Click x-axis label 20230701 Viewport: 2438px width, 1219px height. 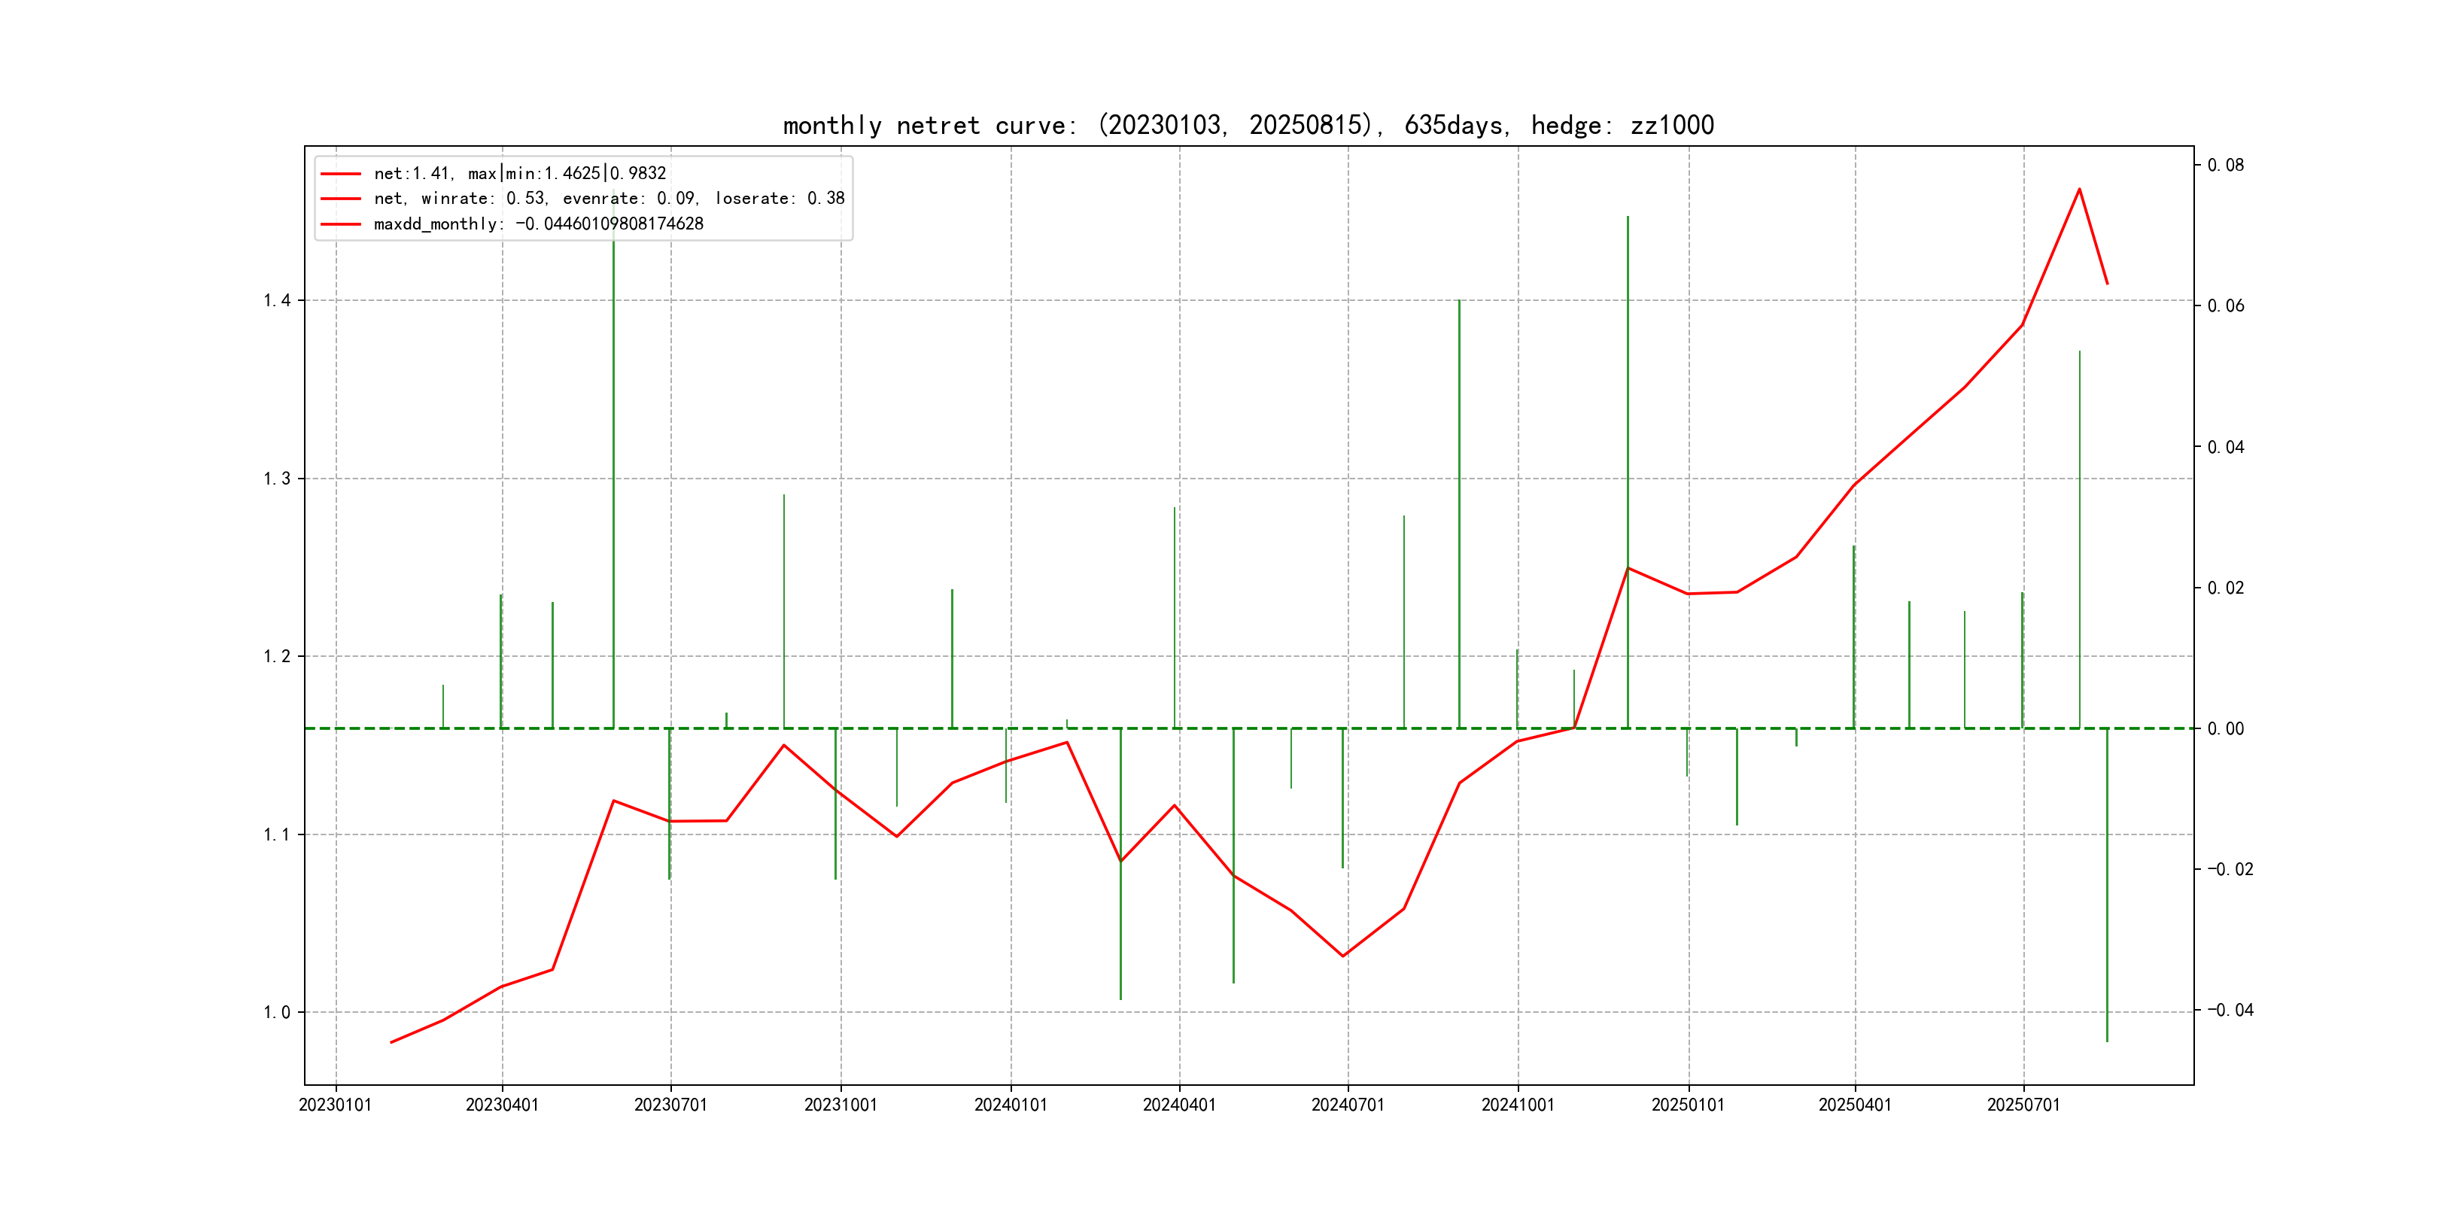click(670, 1105)
